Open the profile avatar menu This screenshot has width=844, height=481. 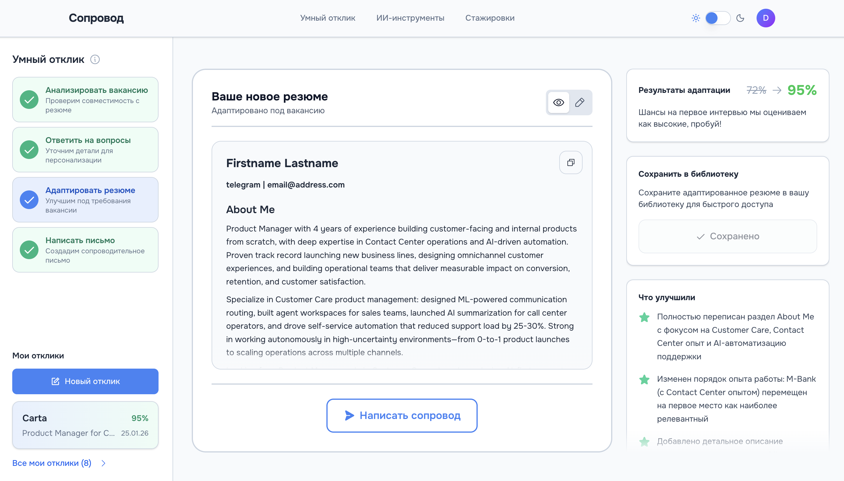tap(766, 18)
